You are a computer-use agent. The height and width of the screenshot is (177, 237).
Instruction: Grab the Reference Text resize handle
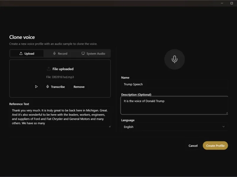pyautogui.click(x=110, y=127)
